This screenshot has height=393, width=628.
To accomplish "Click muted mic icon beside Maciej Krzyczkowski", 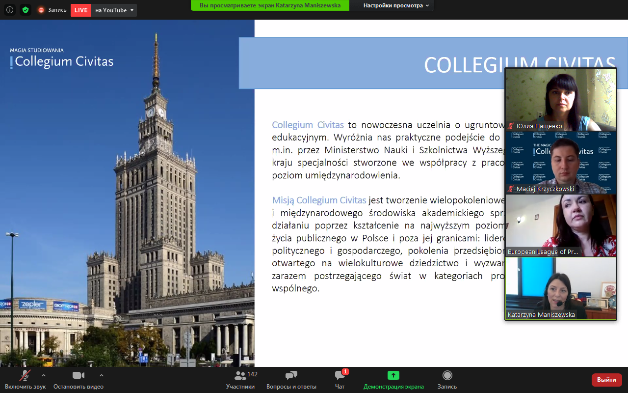I will pos(511,189).
